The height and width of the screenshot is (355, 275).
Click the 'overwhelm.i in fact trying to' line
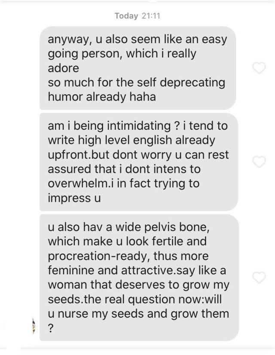(x=124, y=184)
